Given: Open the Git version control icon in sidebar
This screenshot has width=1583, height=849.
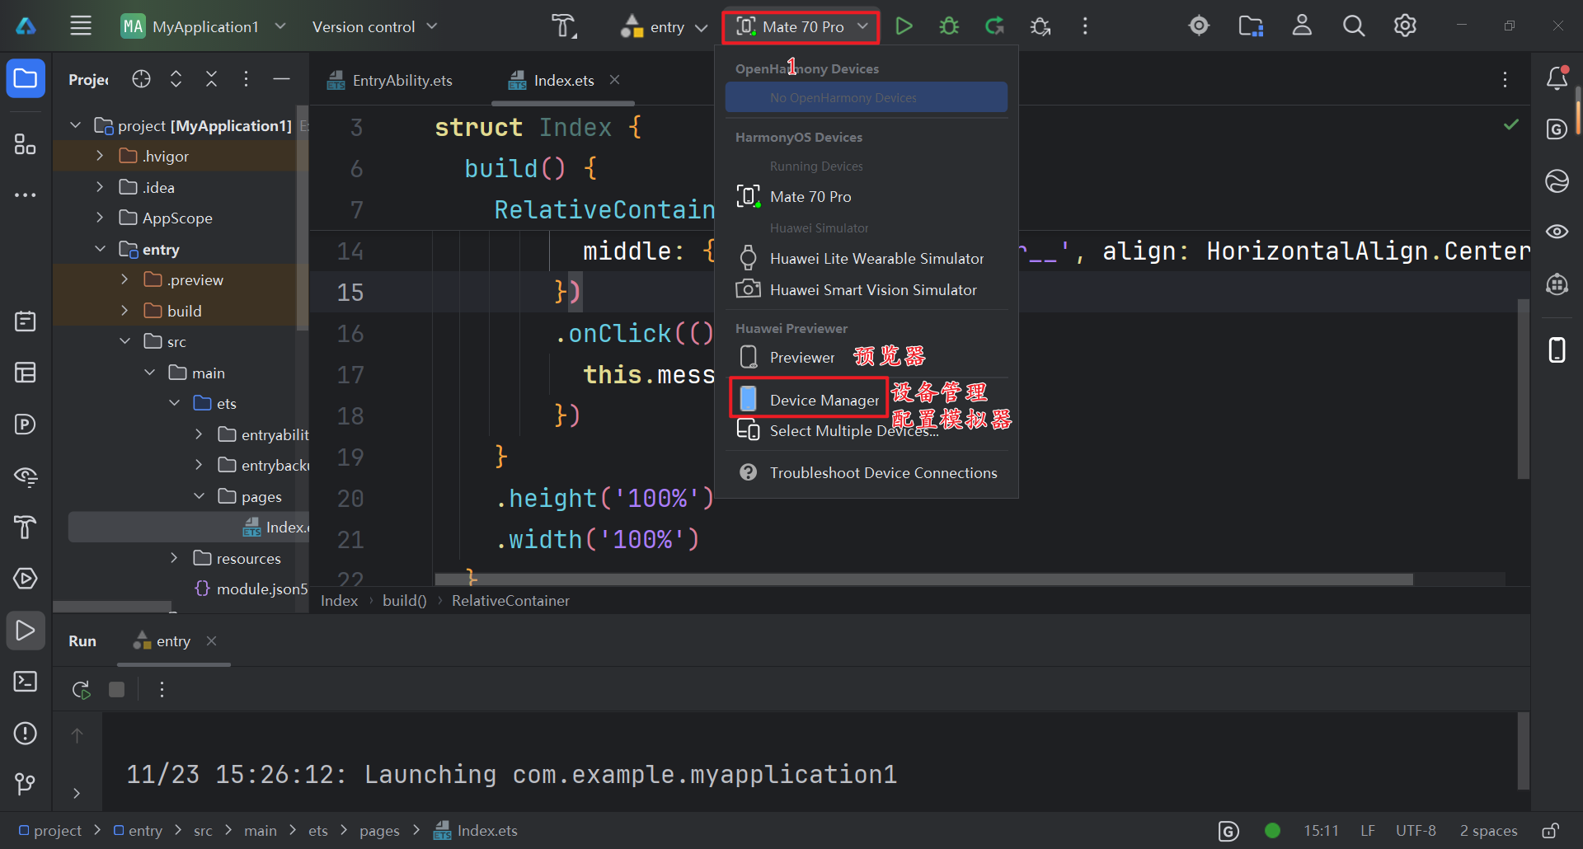Looking at the screenshot, I should coord(26,784).
